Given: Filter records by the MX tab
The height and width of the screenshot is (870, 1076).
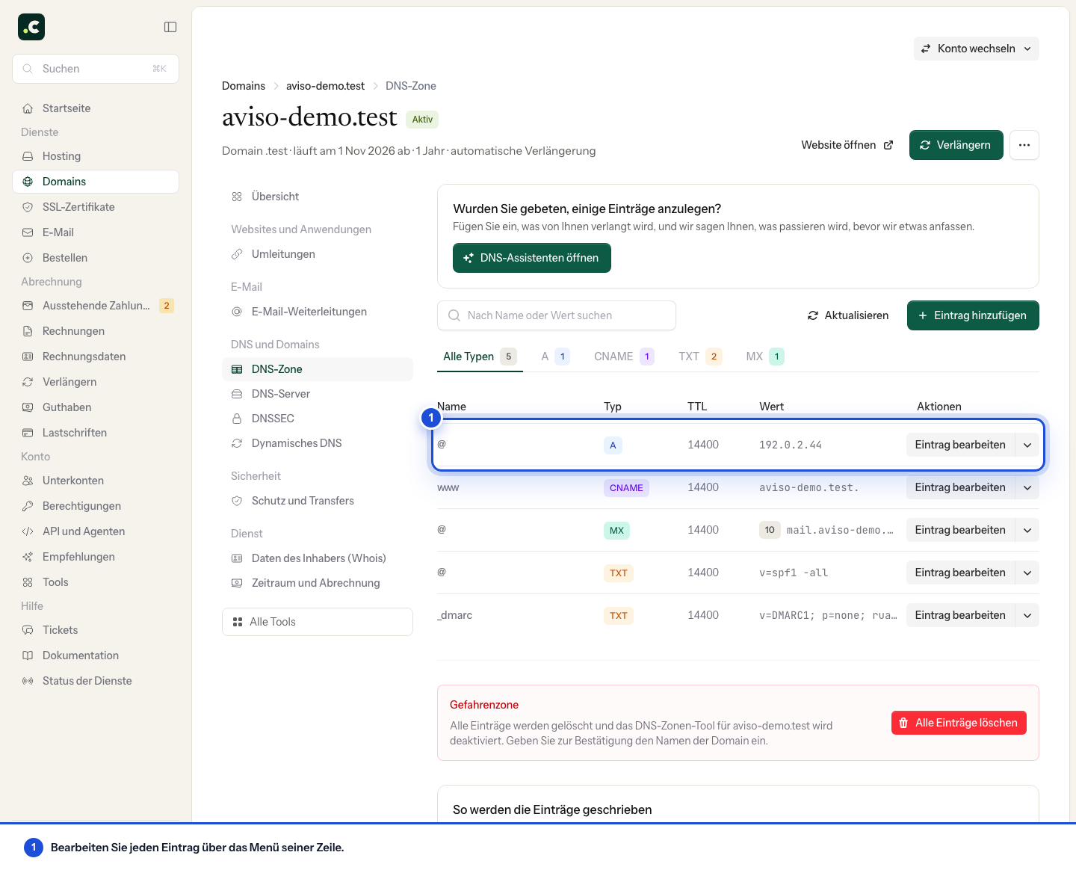Looking at the screenshot, I should coord(765,357).
